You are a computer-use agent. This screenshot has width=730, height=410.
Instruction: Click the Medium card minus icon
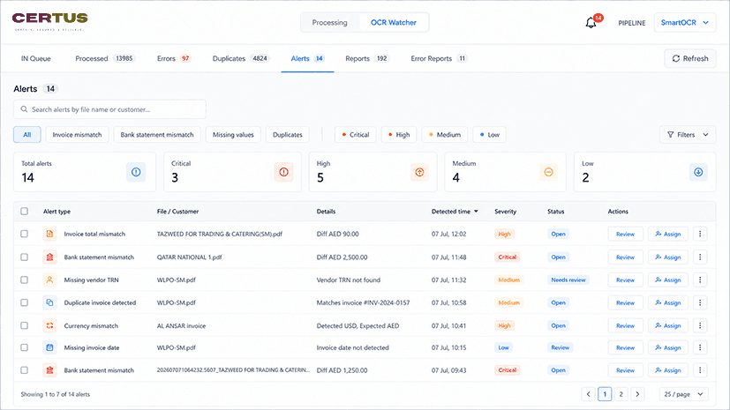click(x=548, y=172)
